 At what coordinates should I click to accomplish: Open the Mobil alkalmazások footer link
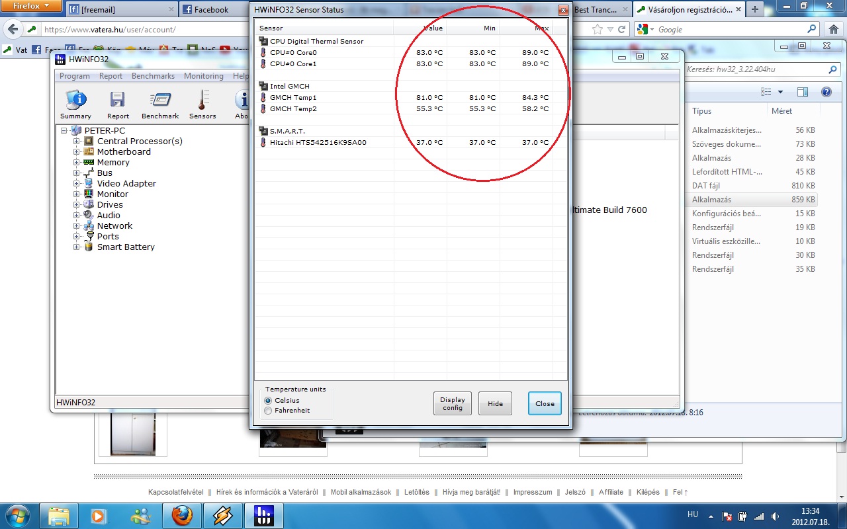[x=361, y=492]
